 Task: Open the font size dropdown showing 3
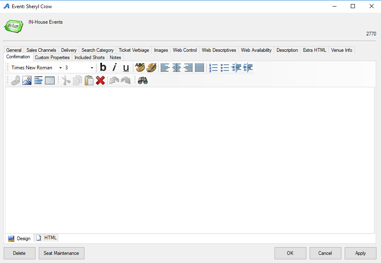(x=92, y=68)
